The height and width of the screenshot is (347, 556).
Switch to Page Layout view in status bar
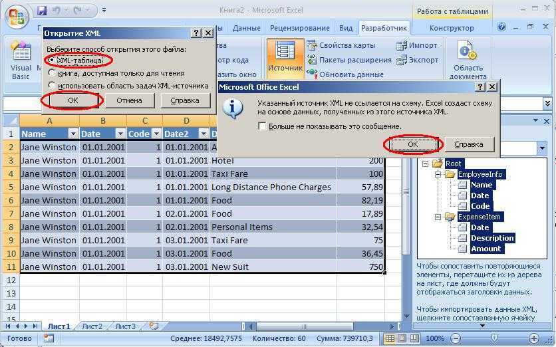(402, 338)
